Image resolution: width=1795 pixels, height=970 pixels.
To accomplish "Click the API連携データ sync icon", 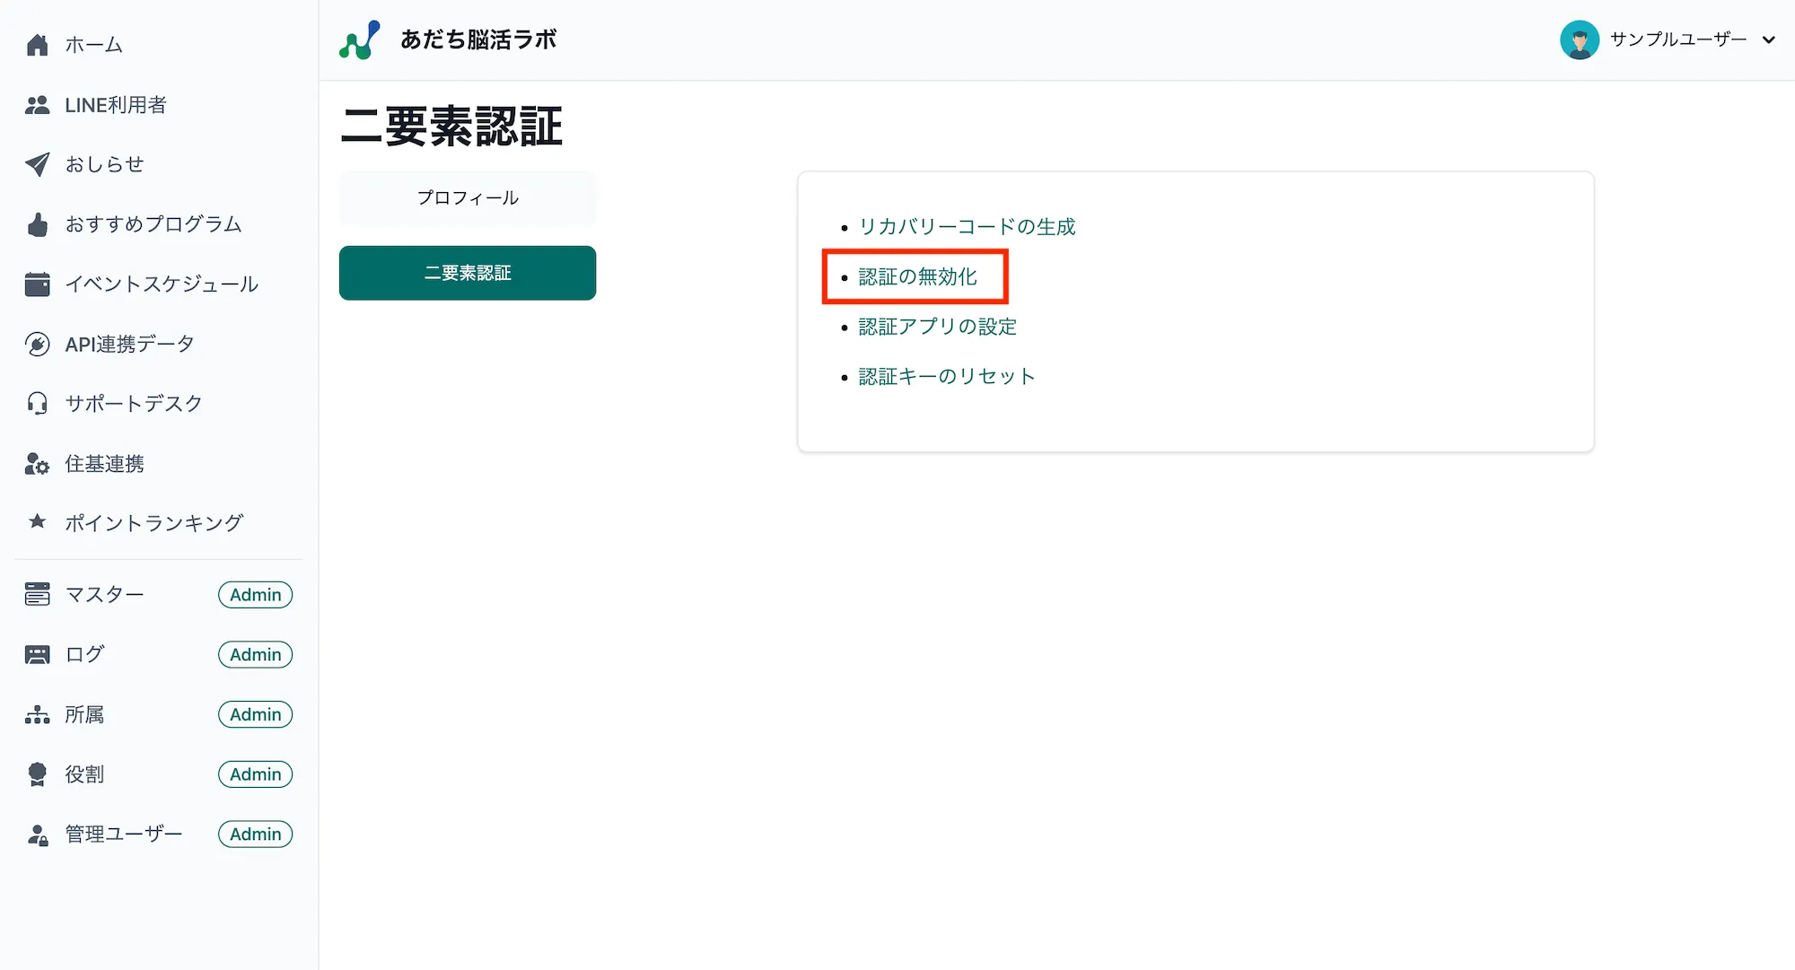I will (x=37, y=344).
